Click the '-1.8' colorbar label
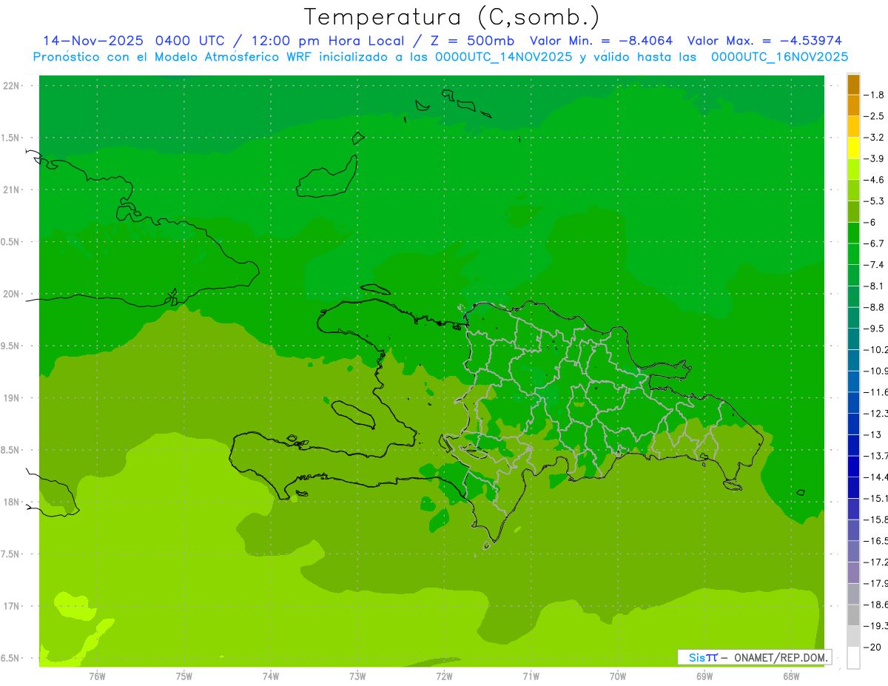This screenshot has height=686, width=888. [x=875, y=95]
